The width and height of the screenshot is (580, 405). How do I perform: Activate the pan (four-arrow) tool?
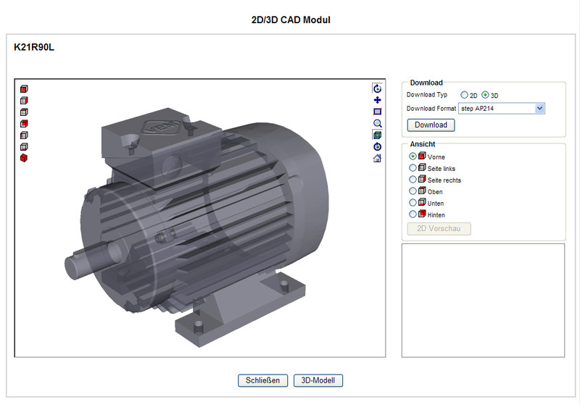(x=377, y=100)
